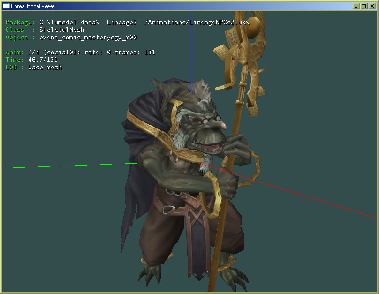Click the Unreal Model Viewer title text
The height and width of the screenshot is (294, 379).
coord(34,6)
